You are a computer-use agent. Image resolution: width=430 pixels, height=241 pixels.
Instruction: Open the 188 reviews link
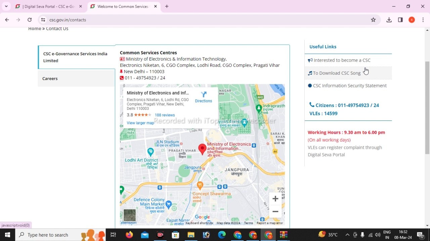pos(165,115)
